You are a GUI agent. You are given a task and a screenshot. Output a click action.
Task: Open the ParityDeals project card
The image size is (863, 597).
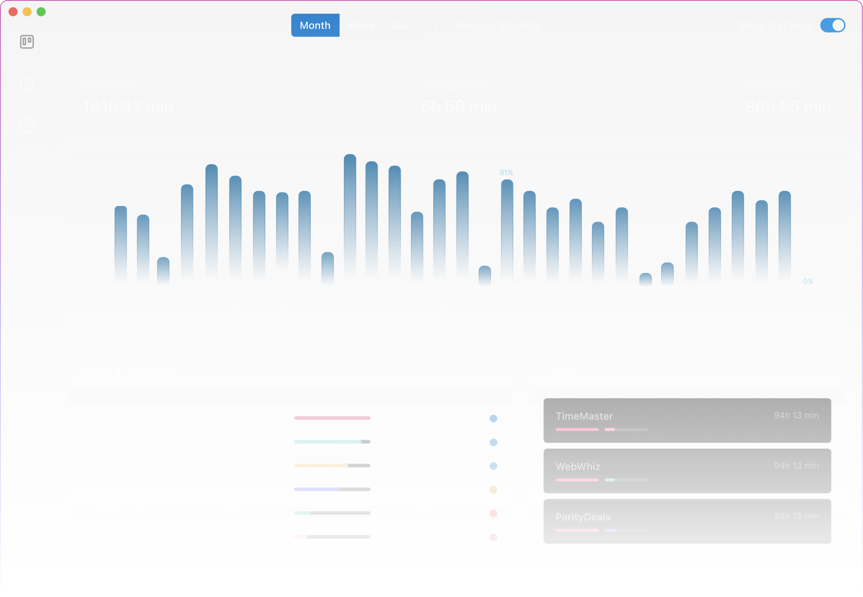pyautogui.click(x=687, y=521)
